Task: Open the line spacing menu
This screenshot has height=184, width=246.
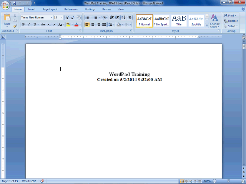Action: (111, 25)
